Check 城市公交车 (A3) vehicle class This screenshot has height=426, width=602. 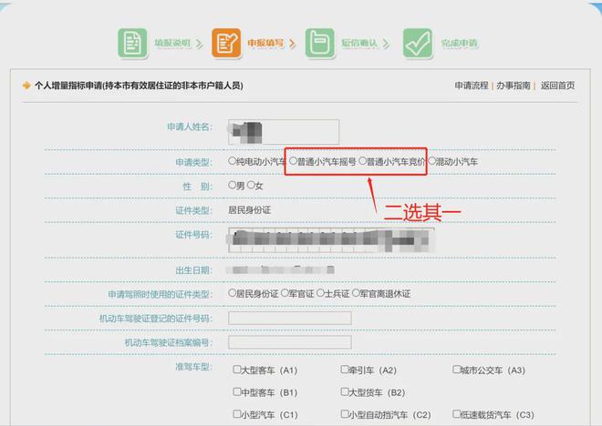(456, 370)
